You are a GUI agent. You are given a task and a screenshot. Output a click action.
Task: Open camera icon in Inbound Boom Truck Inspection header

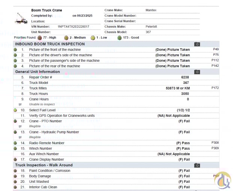click(197, 44)
